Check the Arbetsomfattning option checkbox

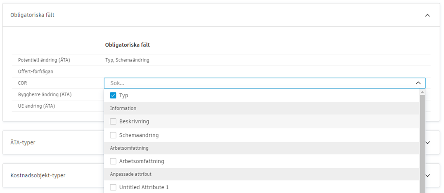pyautogui.click(x=113, y=161)
